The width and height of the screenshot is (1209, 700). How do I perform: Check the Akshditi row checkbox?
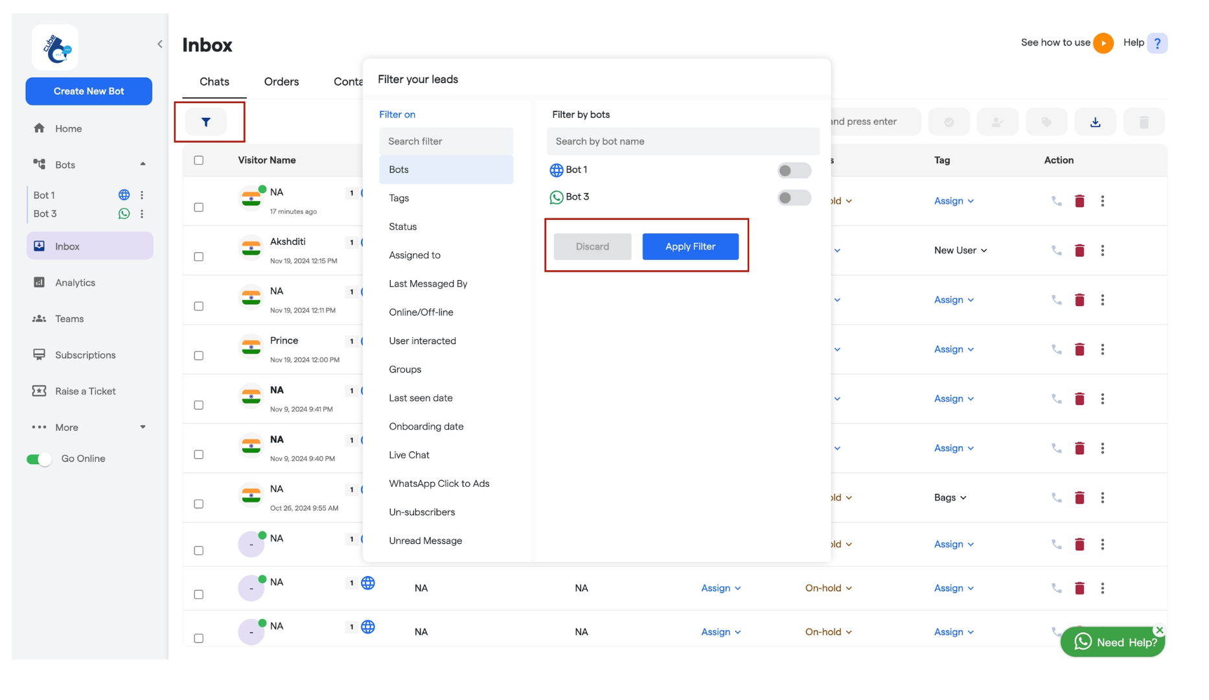coord(199,257)
